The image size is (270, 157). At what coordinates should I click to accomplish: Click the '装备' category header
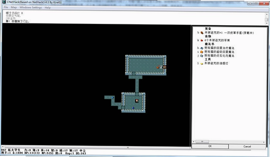click(x=208, y=29)
